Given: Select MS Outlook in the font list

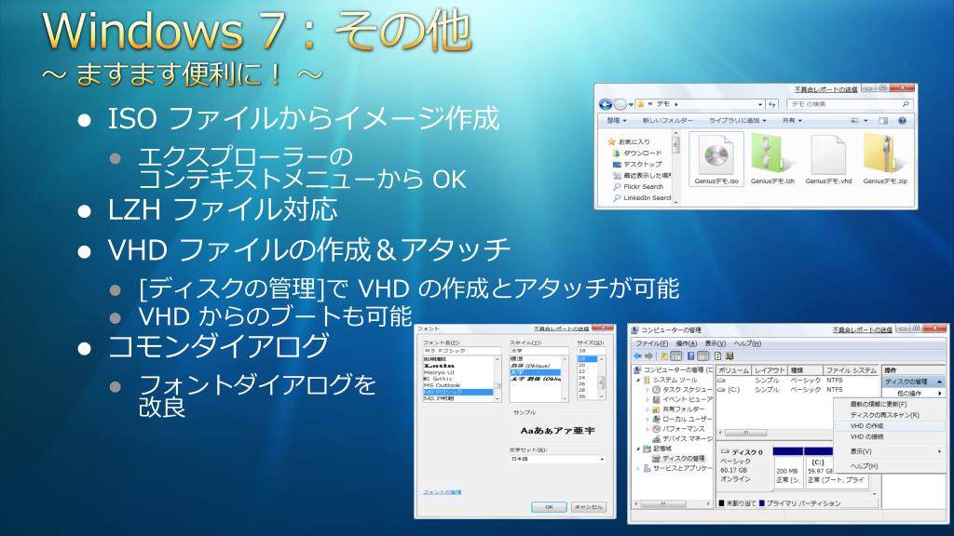Looking at the screenshot, I should (443, 385).
